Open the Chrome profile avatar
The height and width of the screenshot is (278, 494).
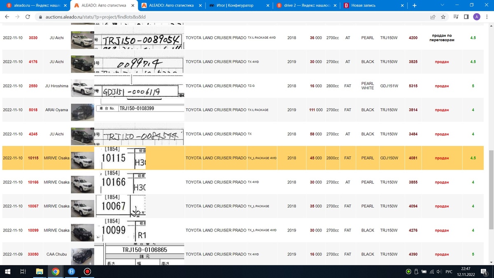[x=476, y=17]
